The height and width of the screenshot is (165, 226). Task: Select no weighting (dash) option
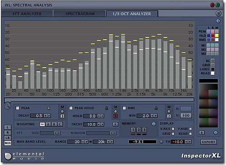click(42, 124)
